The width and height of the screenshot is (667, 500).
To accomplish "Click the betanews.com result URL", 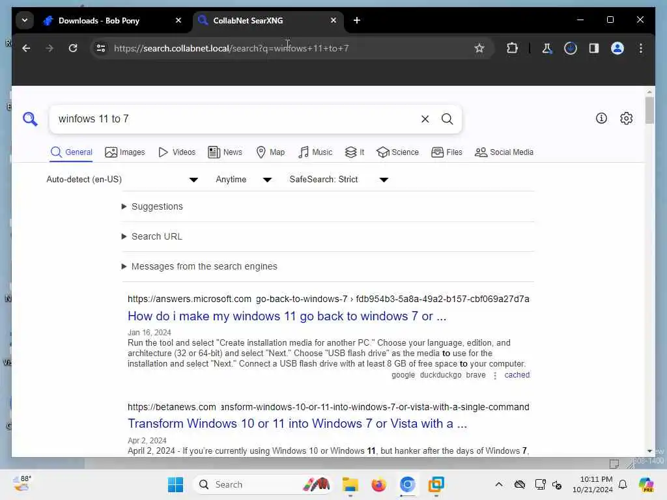I will 328,408.
